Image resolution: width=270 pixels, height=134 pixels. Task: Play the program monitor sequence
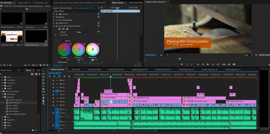pos(208,64)
